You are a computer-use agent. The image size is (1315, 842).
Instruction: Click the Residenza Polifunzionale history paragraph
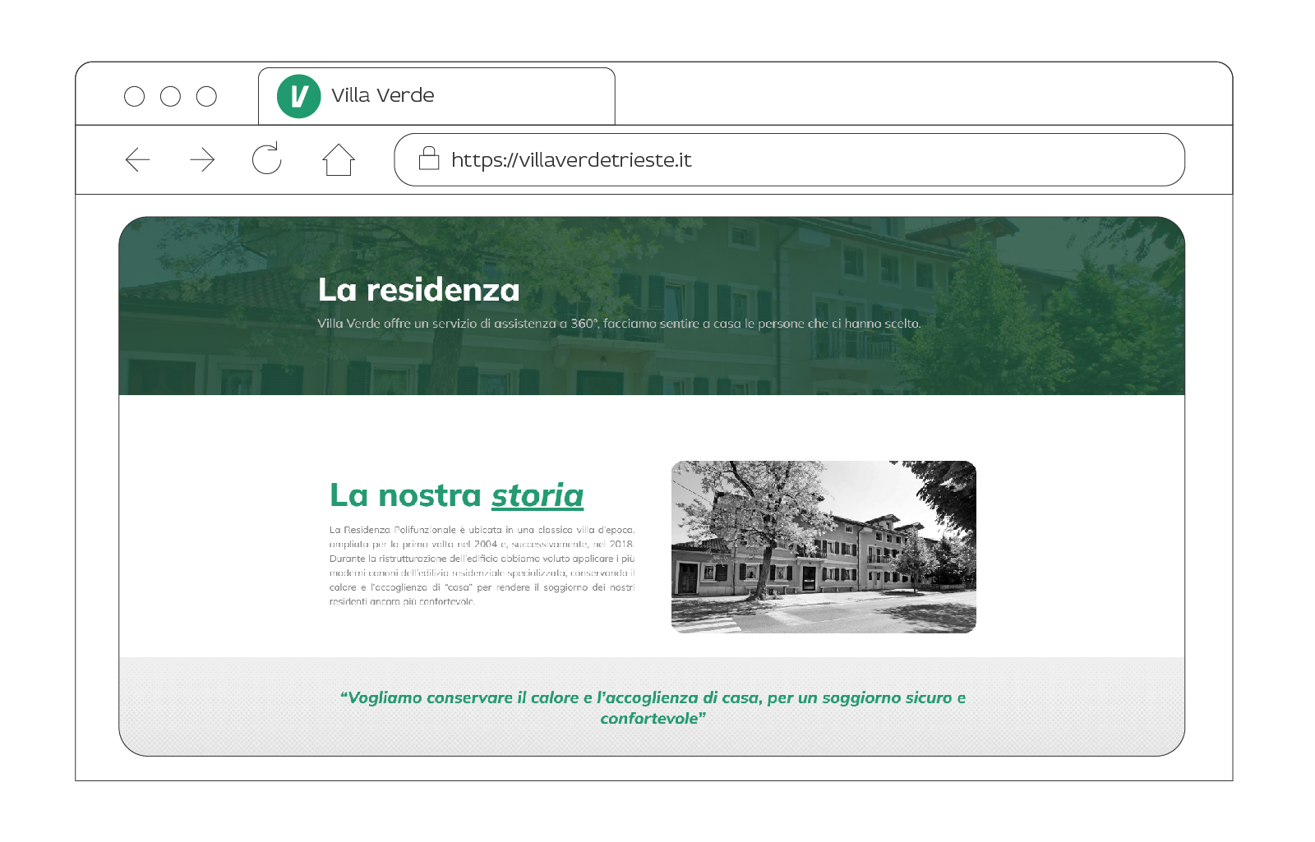pyautogui.click(x=482, y=565)
